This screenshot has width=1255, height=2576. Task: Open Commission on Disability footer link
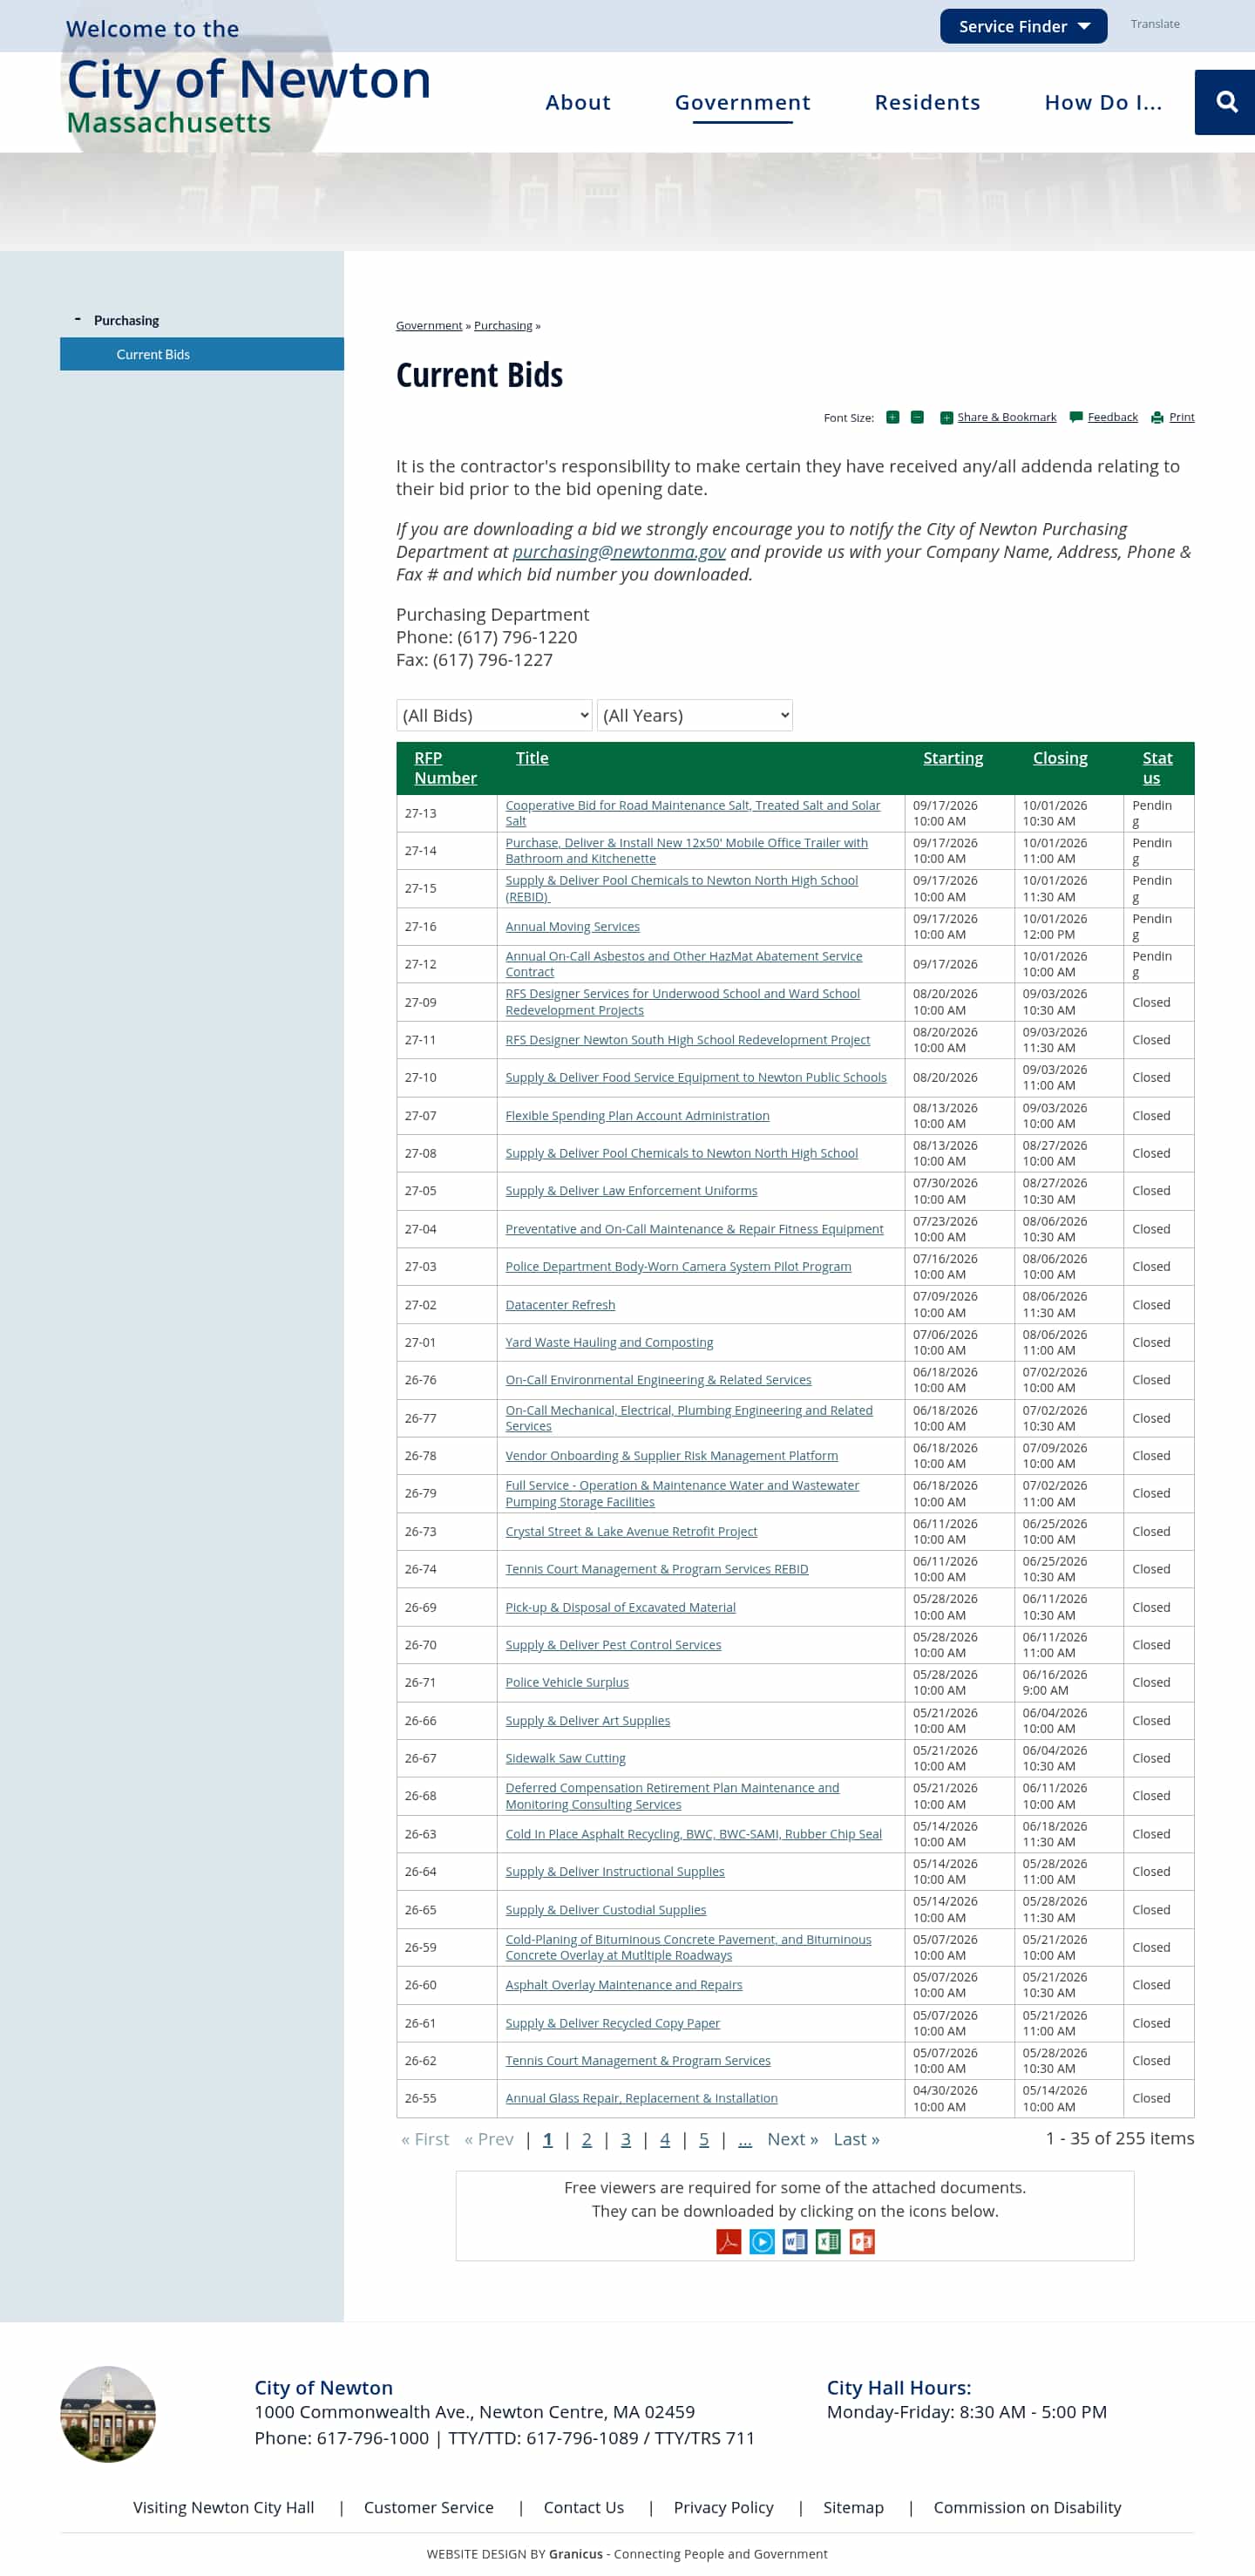(x=1027, y=2507)
